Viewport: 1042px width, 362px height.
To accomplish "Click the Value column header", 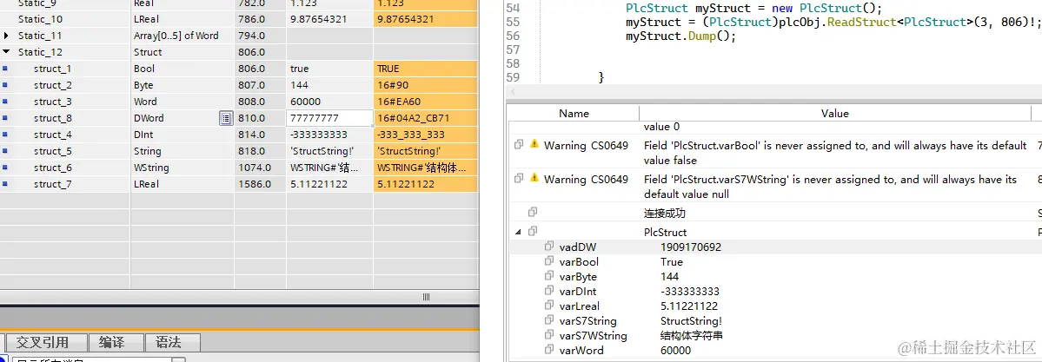I will click(834, 114).
